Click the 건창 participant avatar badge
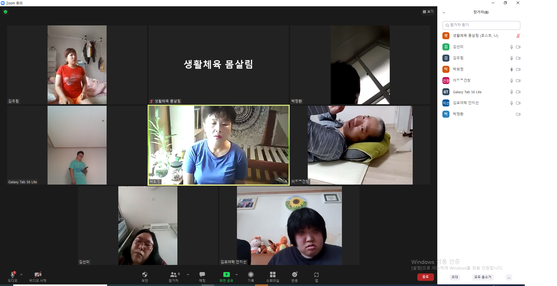This screenshot has width=557, height=286. (446, 81)
